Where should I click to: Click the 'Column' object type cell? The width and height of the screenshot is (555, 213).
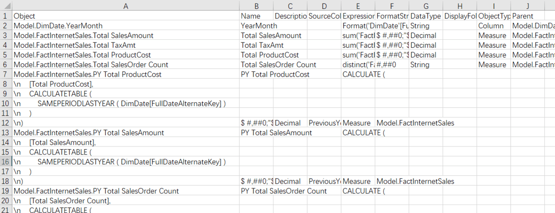pos(494,26)
